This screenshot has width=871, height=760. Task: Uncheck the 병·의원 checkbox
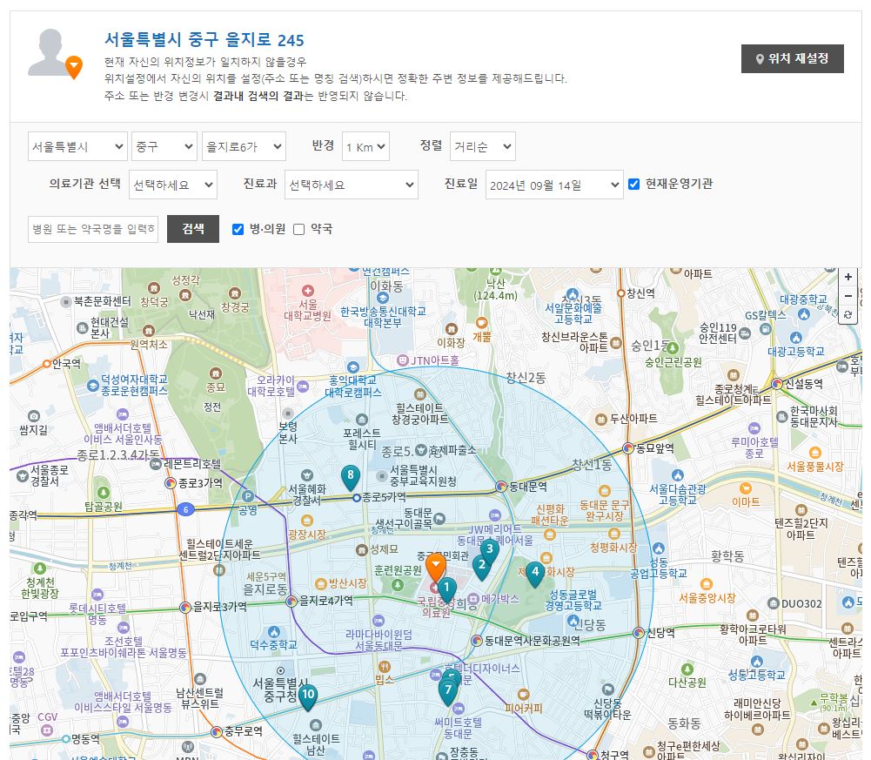click(238, 229)
